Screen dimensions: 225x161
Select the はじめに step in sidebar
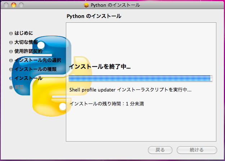23,33
